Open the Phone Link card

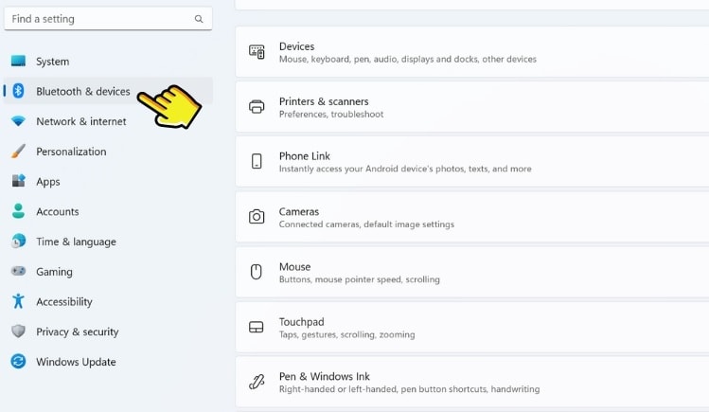(x=472, y=162)
